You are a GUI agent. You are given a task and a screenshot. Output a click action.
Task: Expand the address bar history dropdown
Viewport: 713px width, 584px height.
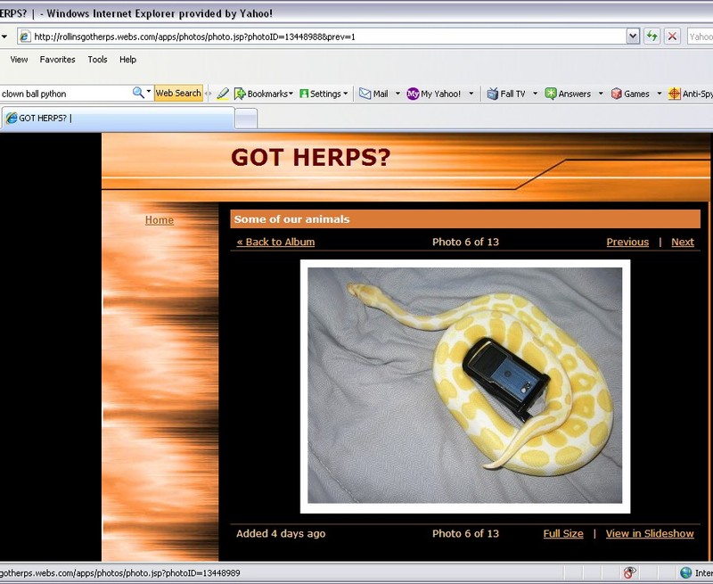point(633,37)
